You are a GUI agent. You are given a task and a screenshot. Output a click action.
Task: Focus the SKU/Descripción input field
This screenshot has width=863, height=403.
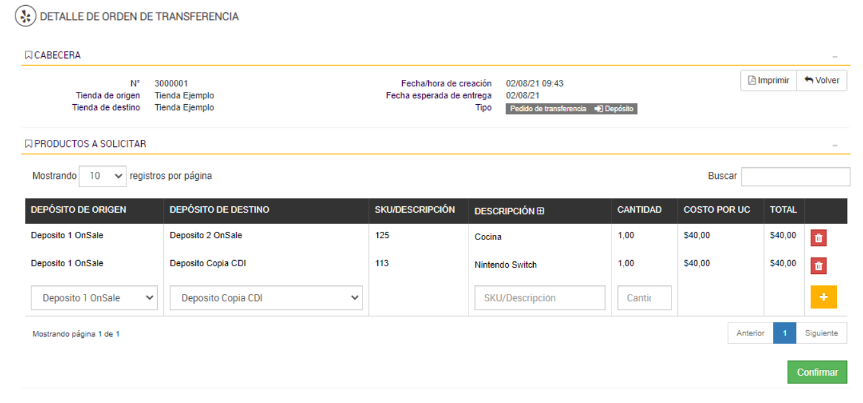[539, 298]
